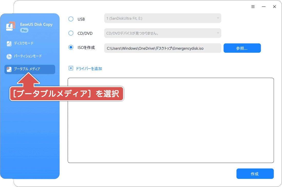Click the EaseUS Disk Copy logo icon

[10, 26]
